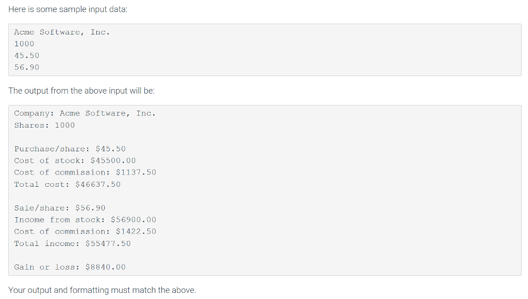Click the 1000 input value line
528x299 pixels.
pos(24,44)
